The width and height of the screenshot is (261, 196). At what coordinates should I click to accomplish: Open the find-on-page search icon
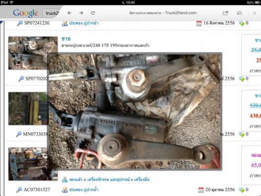pyautogui.click(x=239, y=13)
